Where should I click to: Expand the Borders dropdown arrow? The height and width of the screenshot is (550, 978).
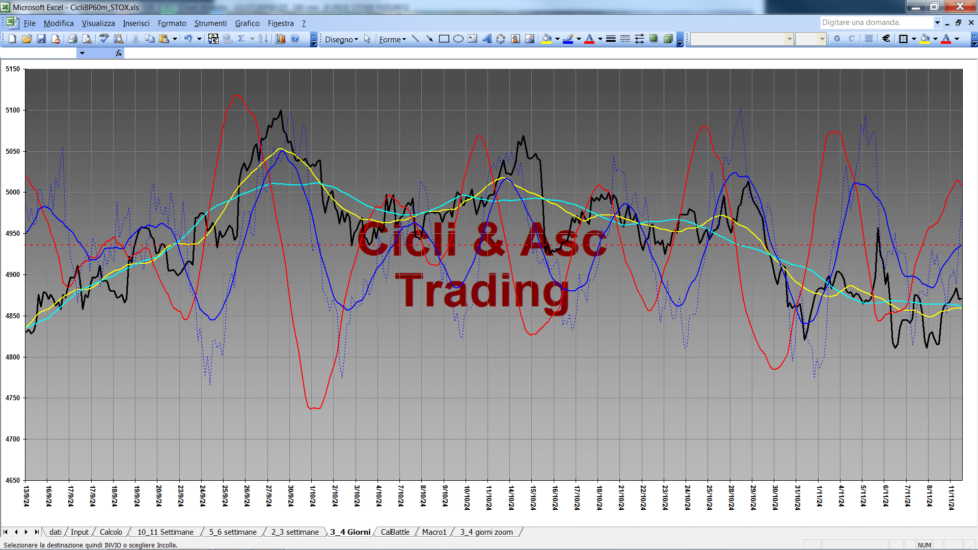click(914, 39)
